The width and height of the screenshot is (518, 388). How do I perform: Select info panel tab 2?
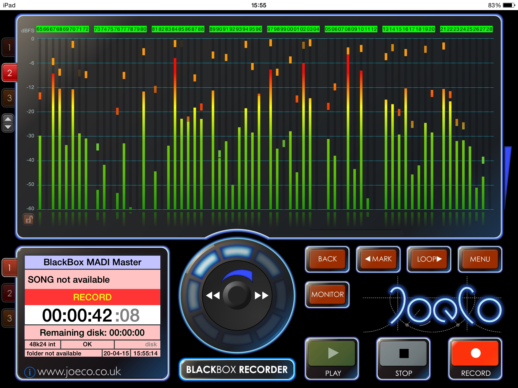pos(9,293)
